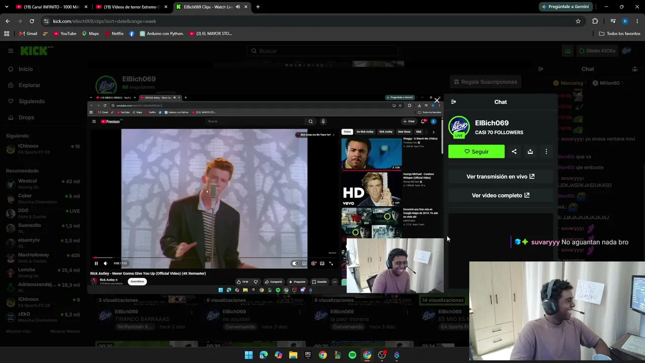The height and width of the screenshot is (363, 645).
Task: Open Ver transmisión en vivo link
Action: 500,176
